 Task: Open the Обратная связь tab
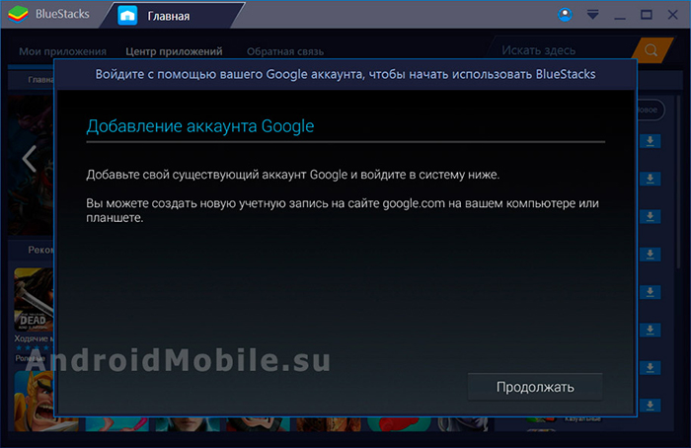[285, 51]
